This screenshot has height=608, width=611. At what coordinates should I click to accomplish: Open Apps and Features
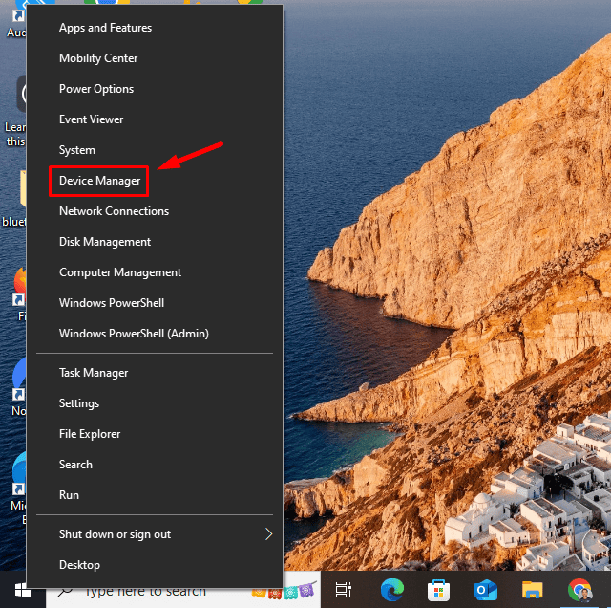point(155,28)
